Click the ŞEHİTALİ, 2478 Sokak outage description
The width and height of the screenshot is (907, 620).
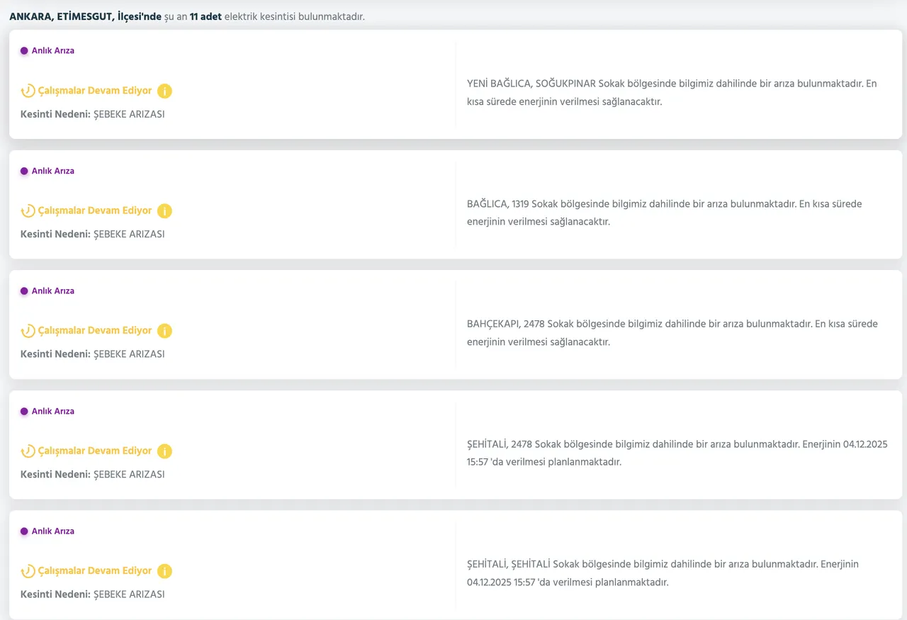(677, 453)
